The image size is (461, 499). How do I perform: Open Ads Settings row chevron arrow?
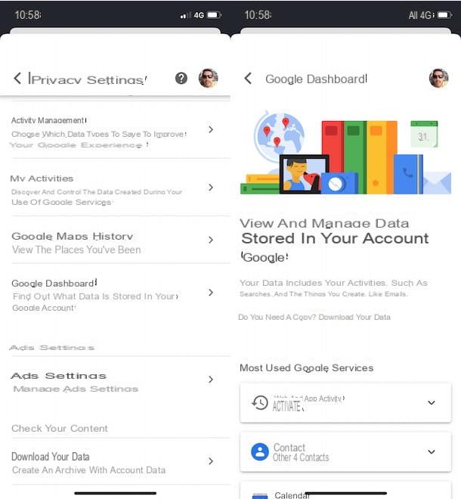pyautogui.click(x=211, y=380)
